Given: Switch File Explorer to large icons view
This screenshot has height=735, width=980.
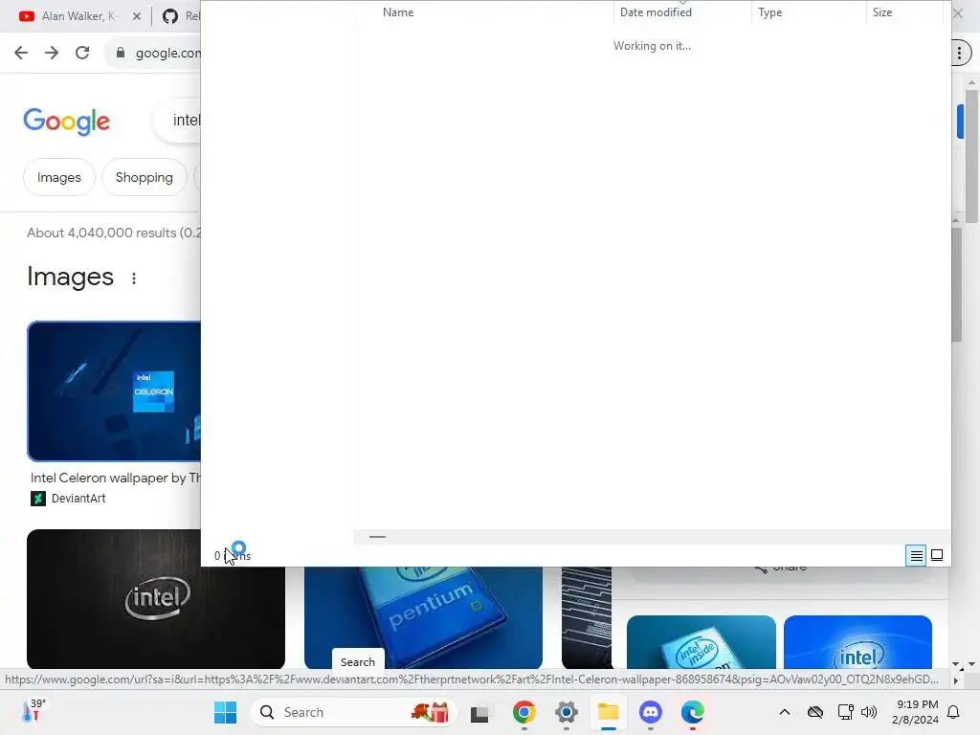Looking at the screenshot, I should tap(937, 555).
